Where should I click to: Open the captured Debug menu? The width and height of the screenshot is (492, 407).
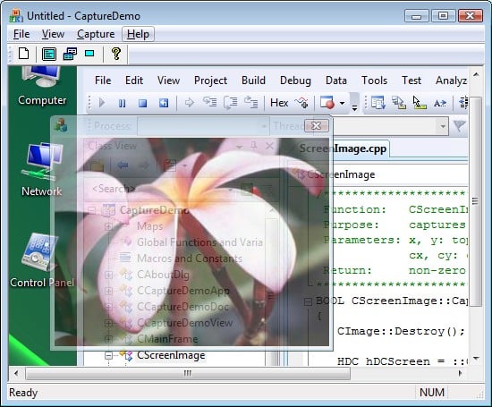(x=295, y=81)
